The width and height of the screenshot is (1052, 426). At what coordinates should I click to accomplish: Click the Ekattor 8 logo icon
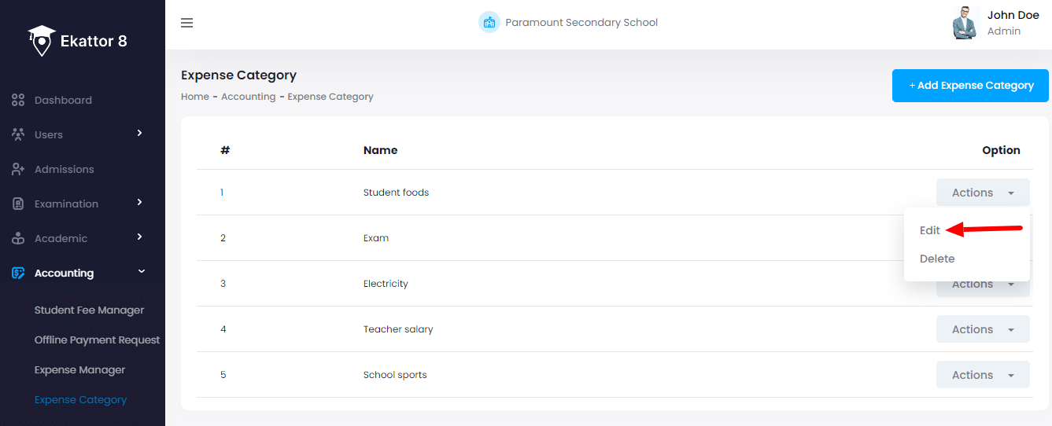pos(41,40)
